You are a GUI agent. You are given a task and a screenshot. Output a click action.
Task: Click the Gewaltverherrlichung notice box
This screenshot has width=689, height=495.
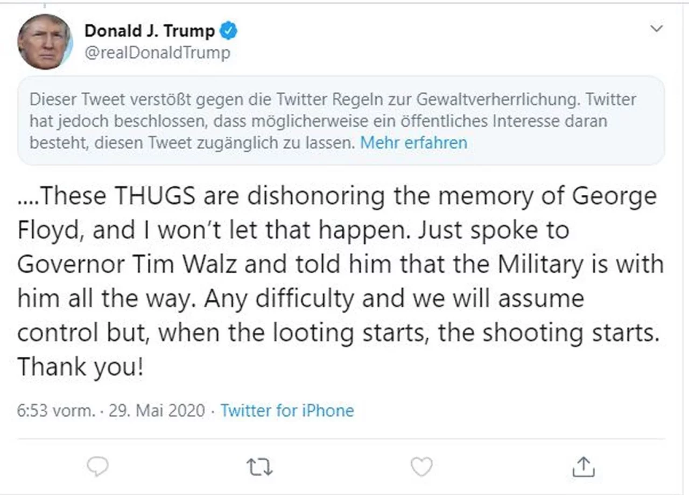tap(340, 121)
